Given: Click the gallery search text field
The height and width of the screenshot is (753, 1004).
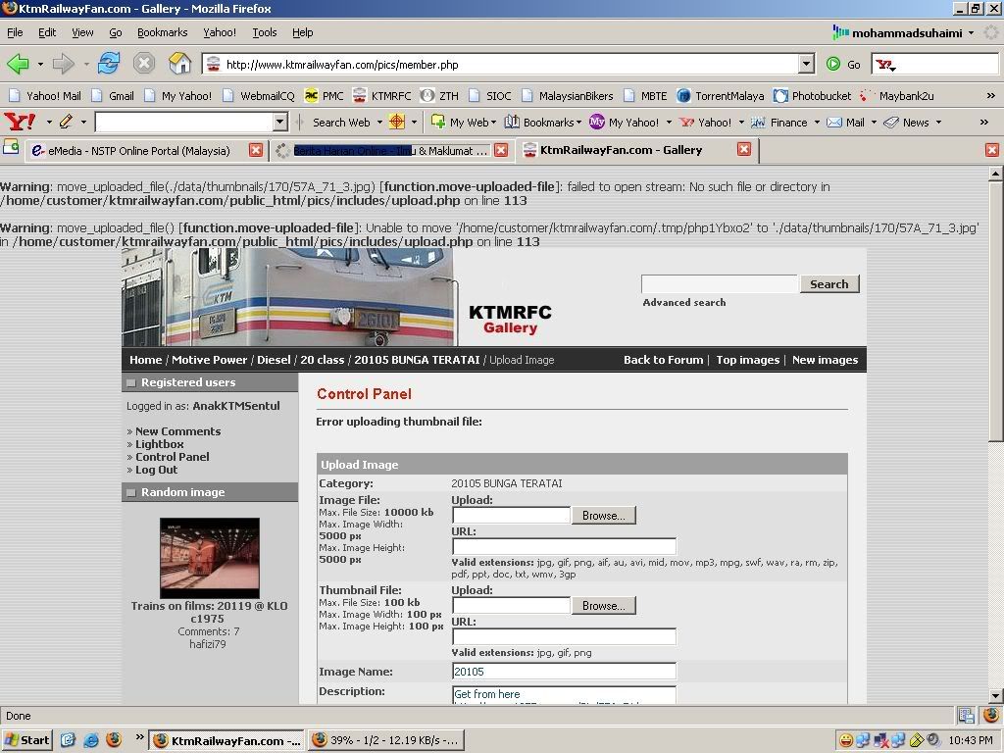Looking at the screenshot, I should pyautogui.click(x=720, y=284).
